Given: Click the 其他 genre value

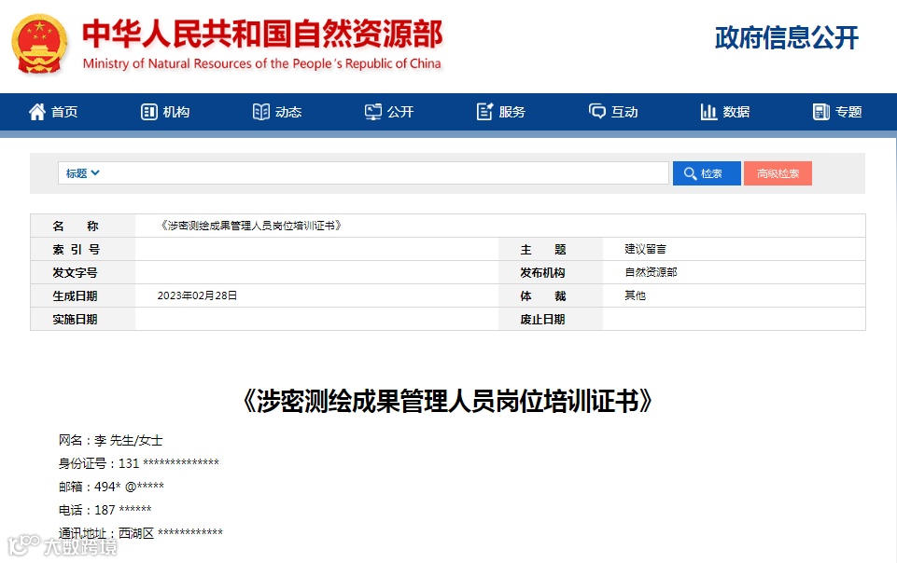Looking at the screenshot, I should click(x=635, y=295).
